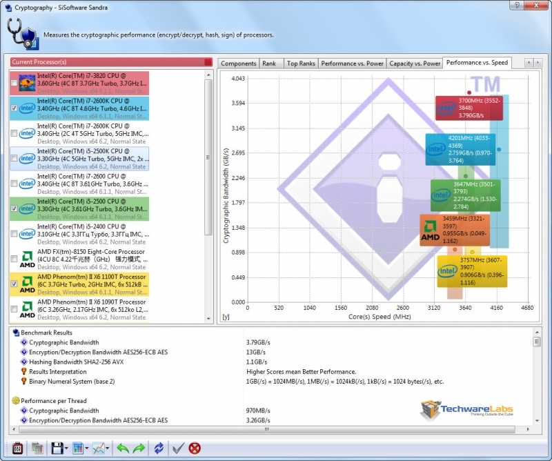Click the yellow 3757MHz data label on chart

click(x=472, y=271)
